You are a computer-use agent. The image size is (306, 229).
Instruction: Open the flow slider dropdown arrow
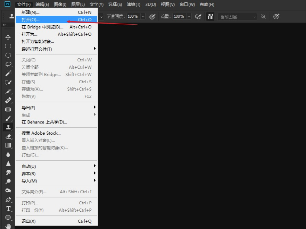click(189, 17)
